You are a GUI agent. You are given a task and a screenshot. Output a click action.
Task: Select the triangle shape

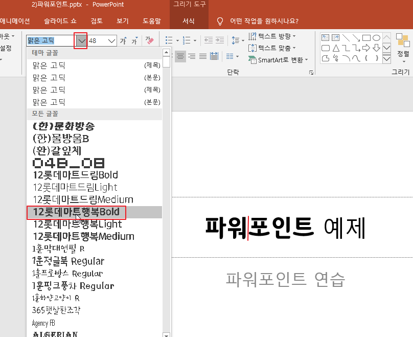coord(336,48)
